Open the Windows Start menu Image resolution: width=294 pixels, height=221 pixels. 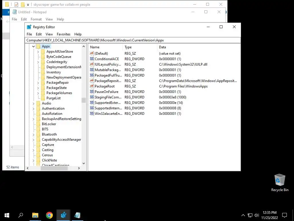pos(7,215)
